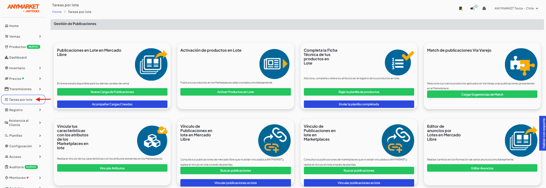Open Productos in the sidebar menu

tap(18, 47)
